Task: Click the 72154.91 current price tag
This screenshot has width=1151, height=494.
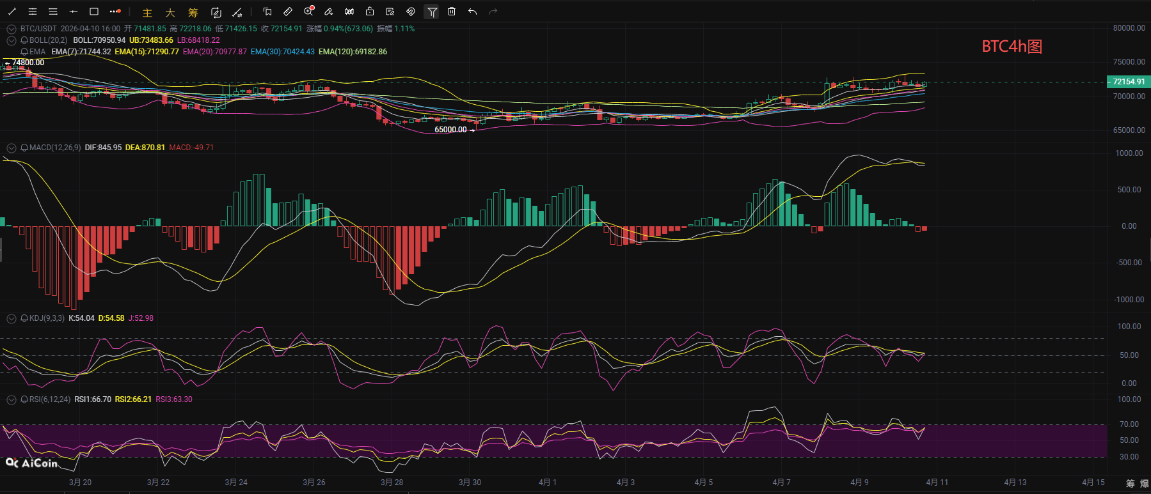Action: [1128, 82]
